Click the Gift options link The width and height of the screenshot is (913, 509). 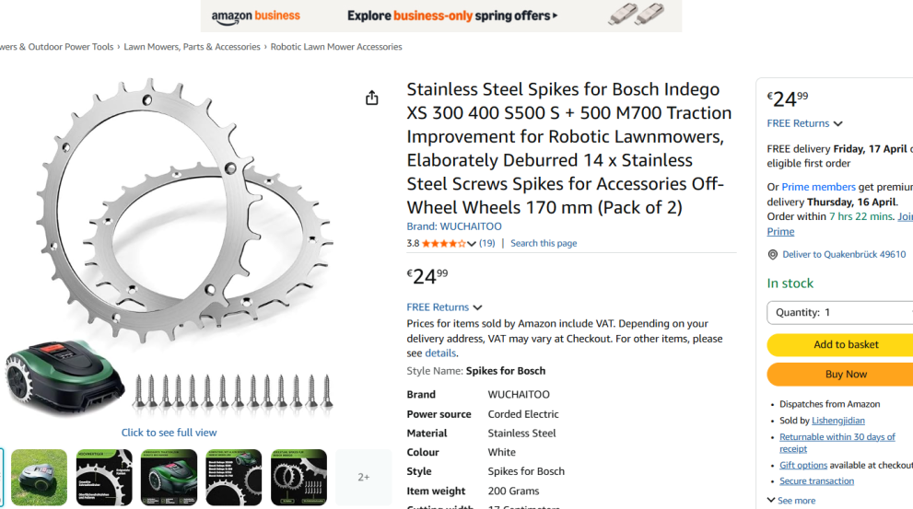point(803,466)
